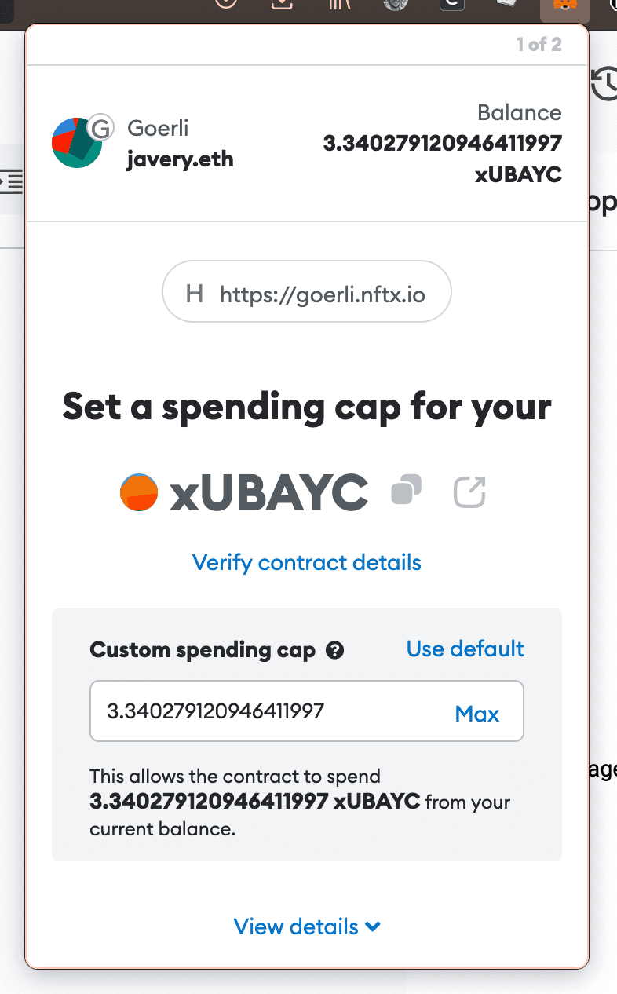617x994 pixels.
Task: Click the Custom spending cap help icon
Action: [x=334, y=650]
